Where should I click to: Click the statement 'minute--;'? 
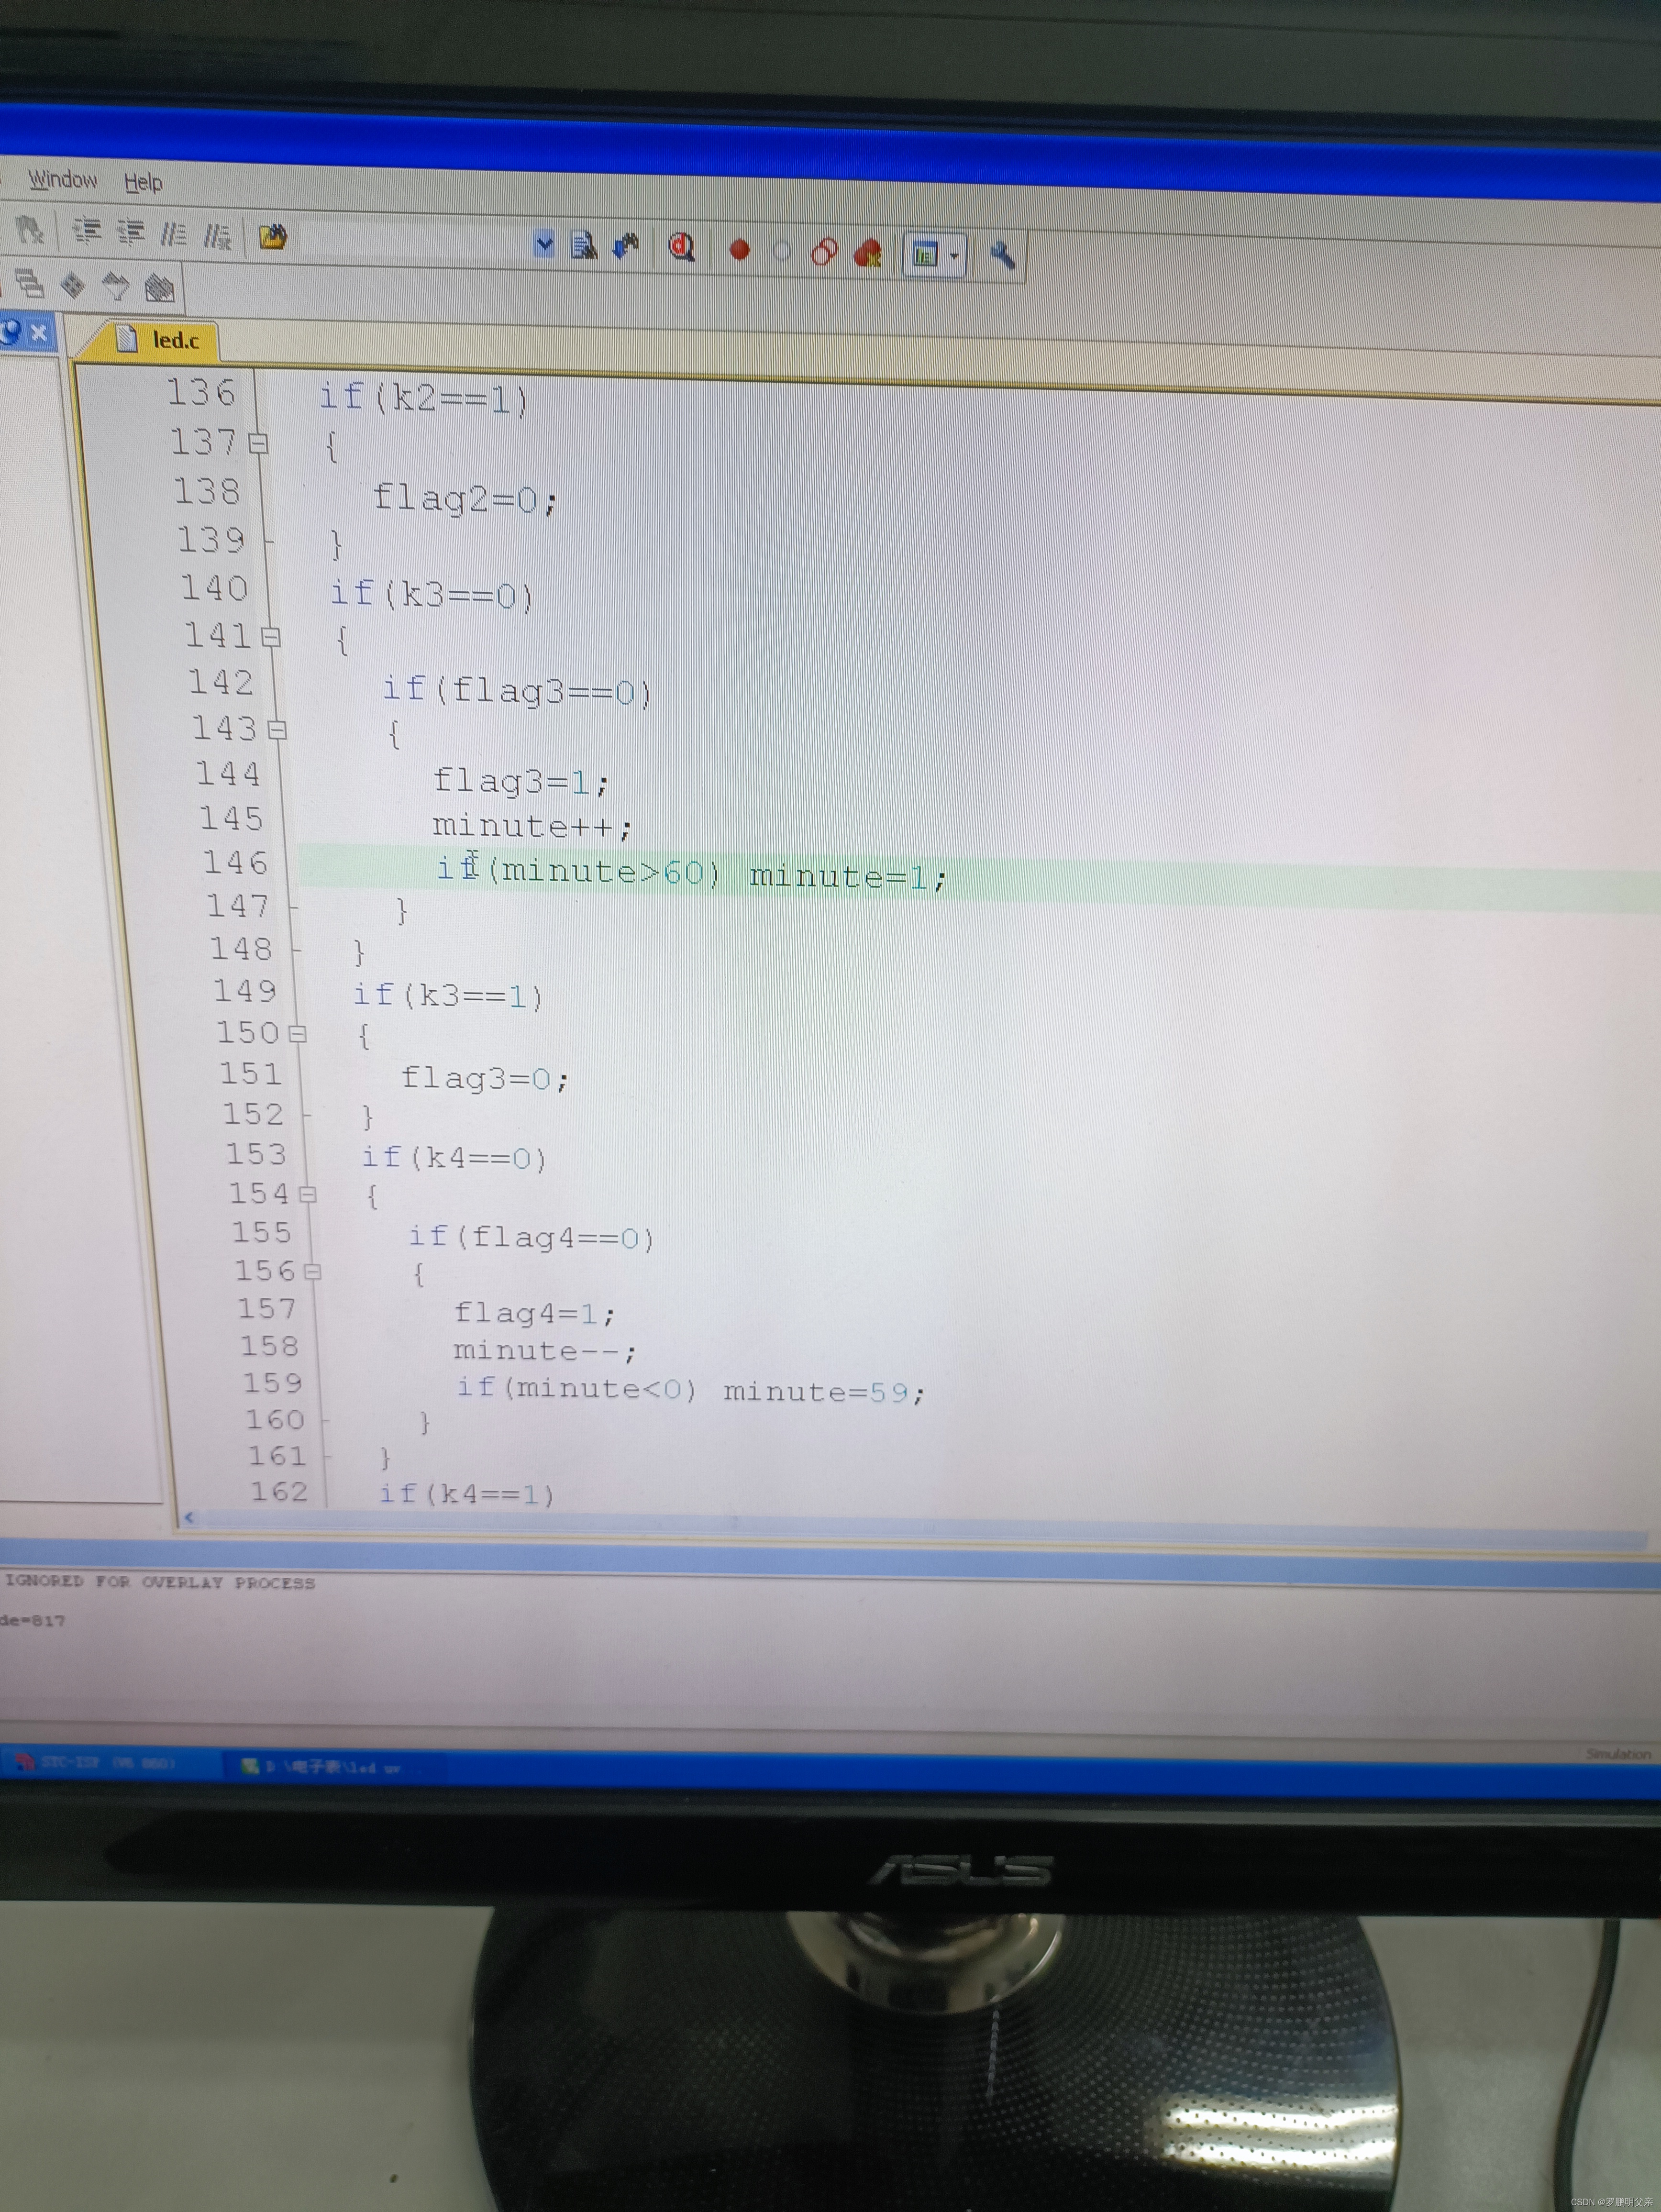[x=545, y=1352]
